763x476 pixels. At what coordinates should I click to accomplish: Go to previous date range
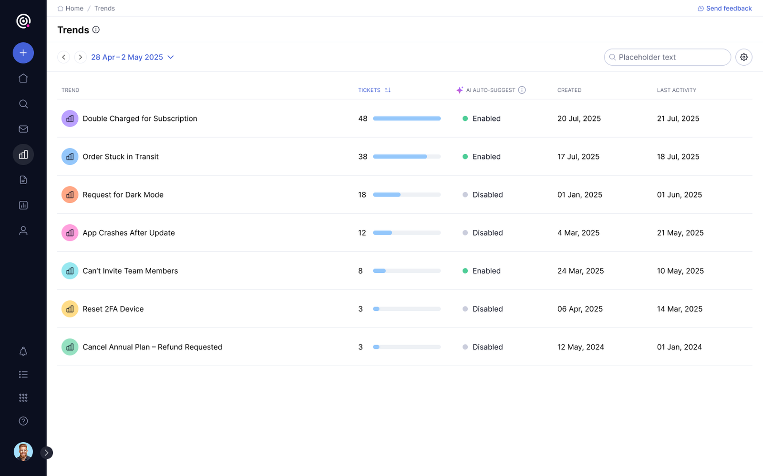click(x=63, y=57)
